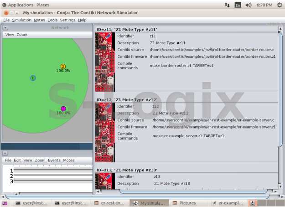
Task: Select timeline row for mote 3
Action: click(53, 181)
